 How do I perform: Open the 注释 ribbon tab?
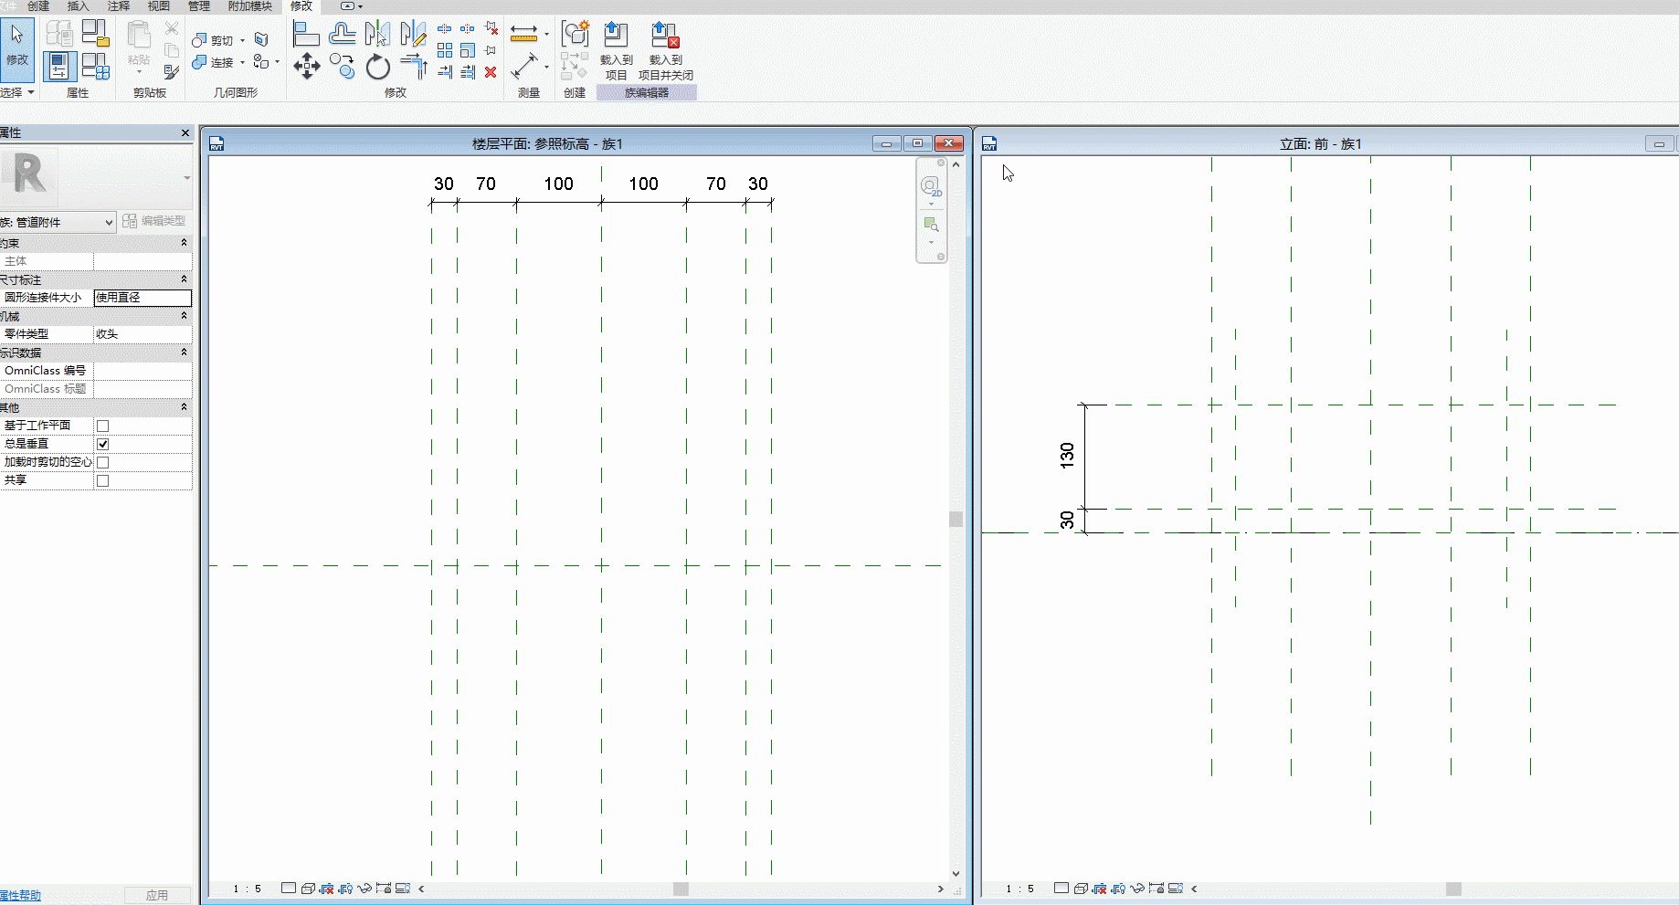119,6
